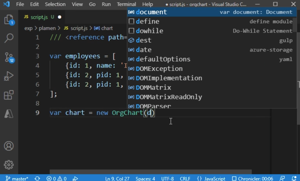Toggle Chronicler recording in status bar
The height and width of the screenshot is (181, 300).
pos(252,178)
